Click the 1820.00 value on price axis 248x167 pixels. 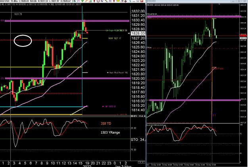pos(138,79)
